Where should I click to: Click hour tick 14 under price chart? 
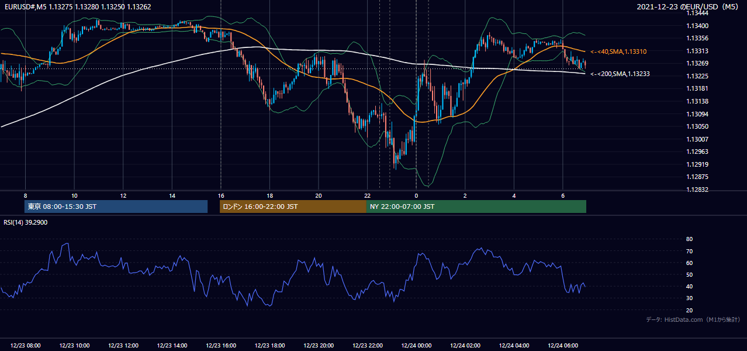[x=172, y=195]
